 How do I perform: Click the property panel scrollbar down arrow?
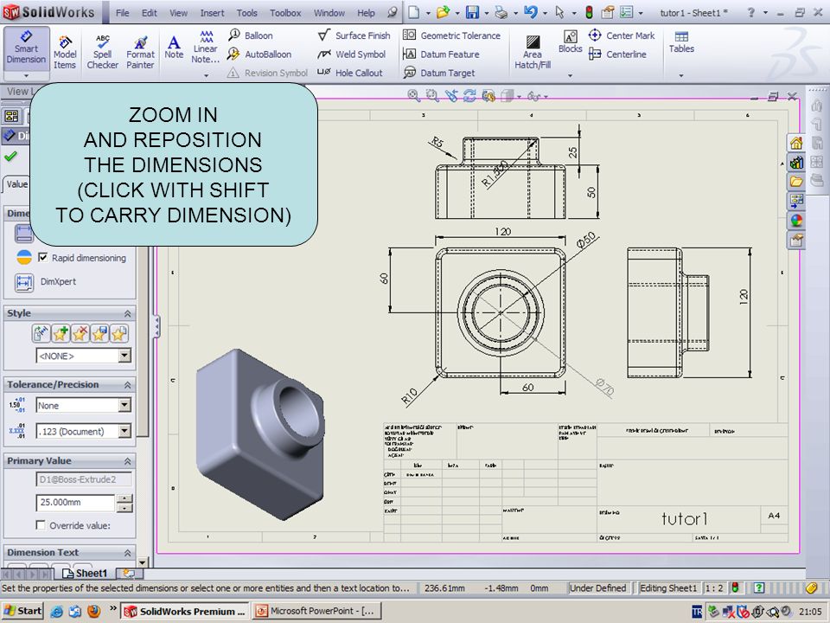pyautogui.click(x=143, y=562)
